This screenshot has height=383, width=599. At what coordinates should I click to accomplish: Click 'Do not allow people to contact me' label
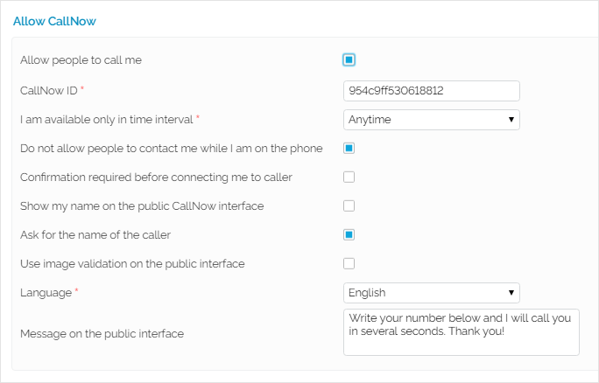click(172, 148)
